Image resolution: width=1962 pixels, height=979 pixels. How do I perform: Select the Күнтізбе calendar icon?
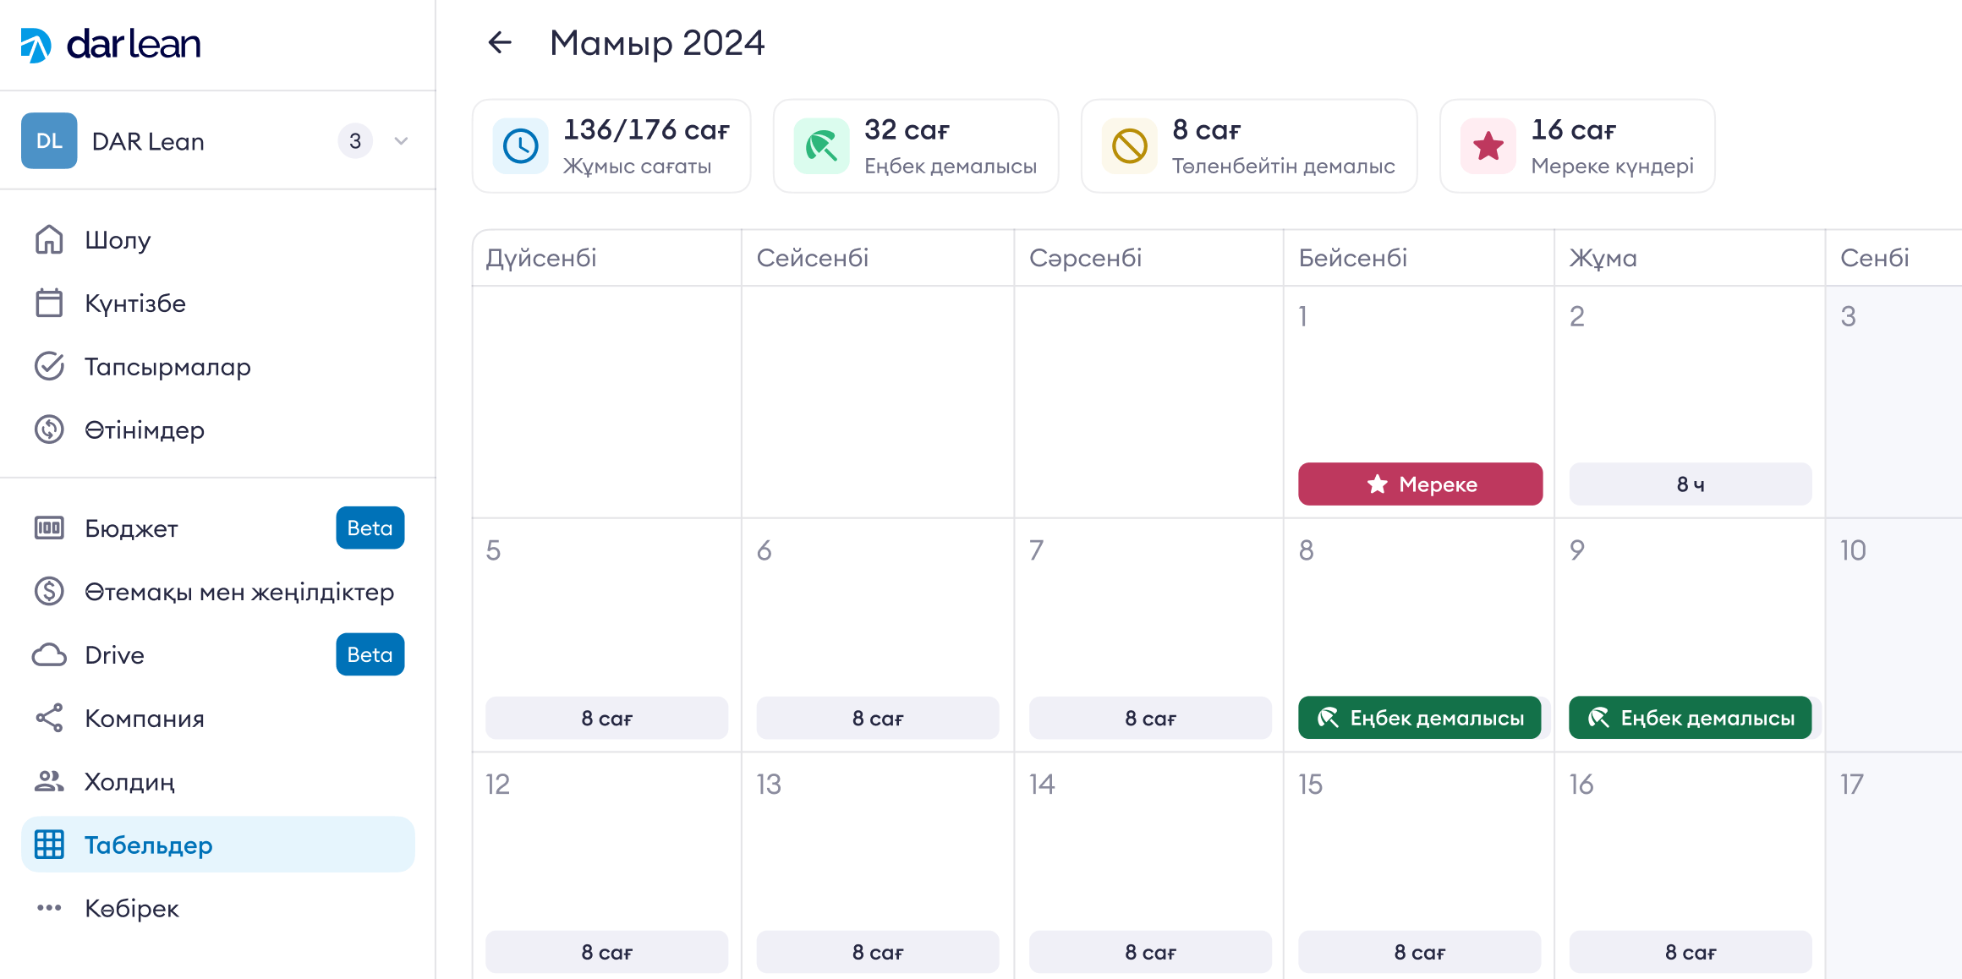tap(49, 303)
